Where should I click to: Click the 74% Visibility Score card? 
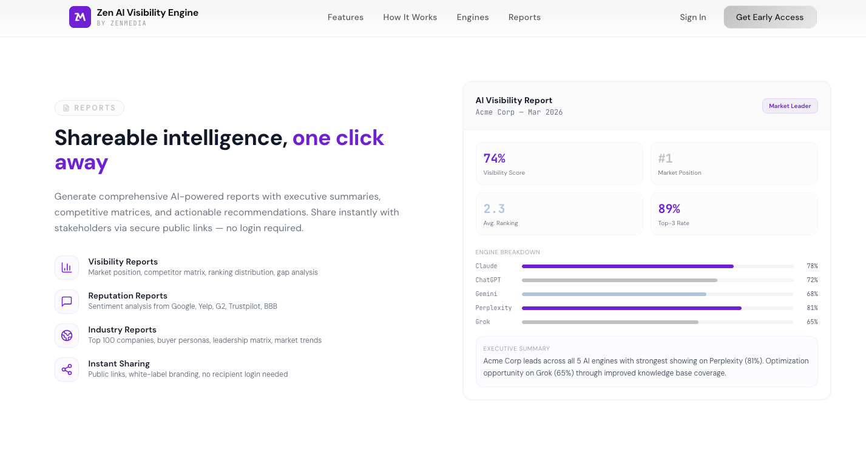click(x=560, y=164)
